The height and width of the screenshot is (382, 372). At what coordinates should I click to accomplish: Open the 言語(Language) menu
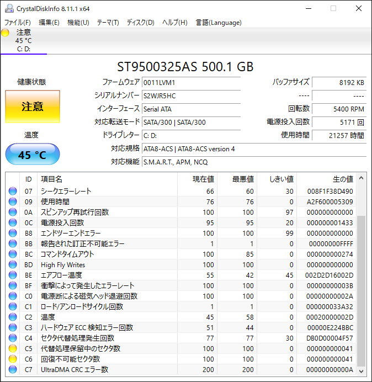[x=219, y=23]
